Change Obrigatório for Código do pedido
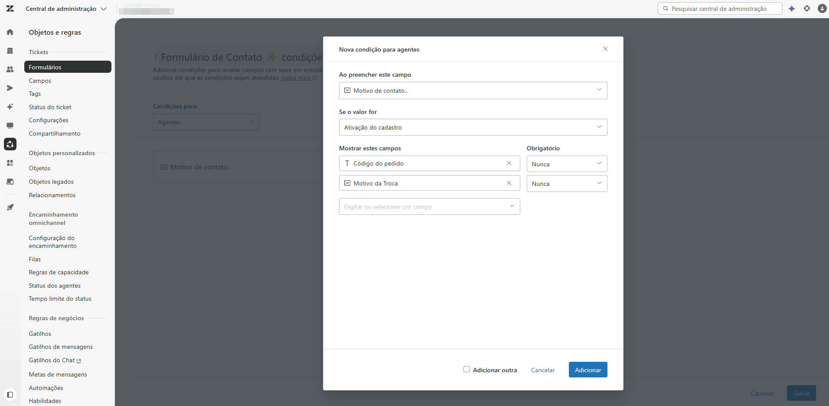The height and width of the screenshot is (406, 829). 567,164
